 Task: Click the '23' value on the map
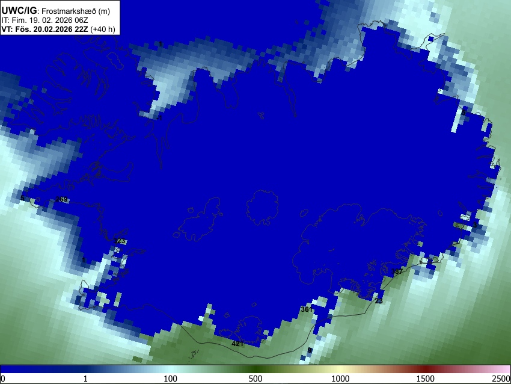click(x=379, y=301)
